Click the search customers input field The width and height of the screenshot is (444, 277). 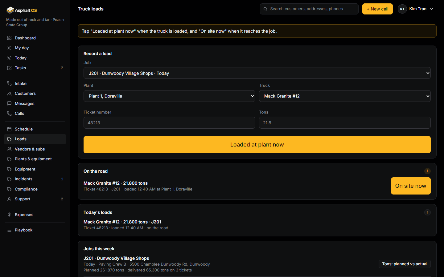[x=309, y=9]
